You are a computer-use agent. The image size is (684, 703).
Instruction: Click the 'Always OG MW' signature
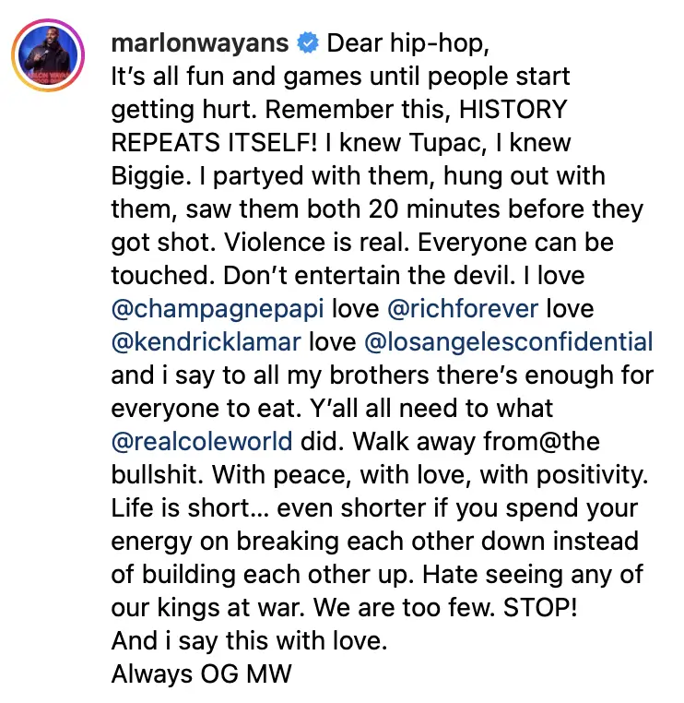pos(202,673)
